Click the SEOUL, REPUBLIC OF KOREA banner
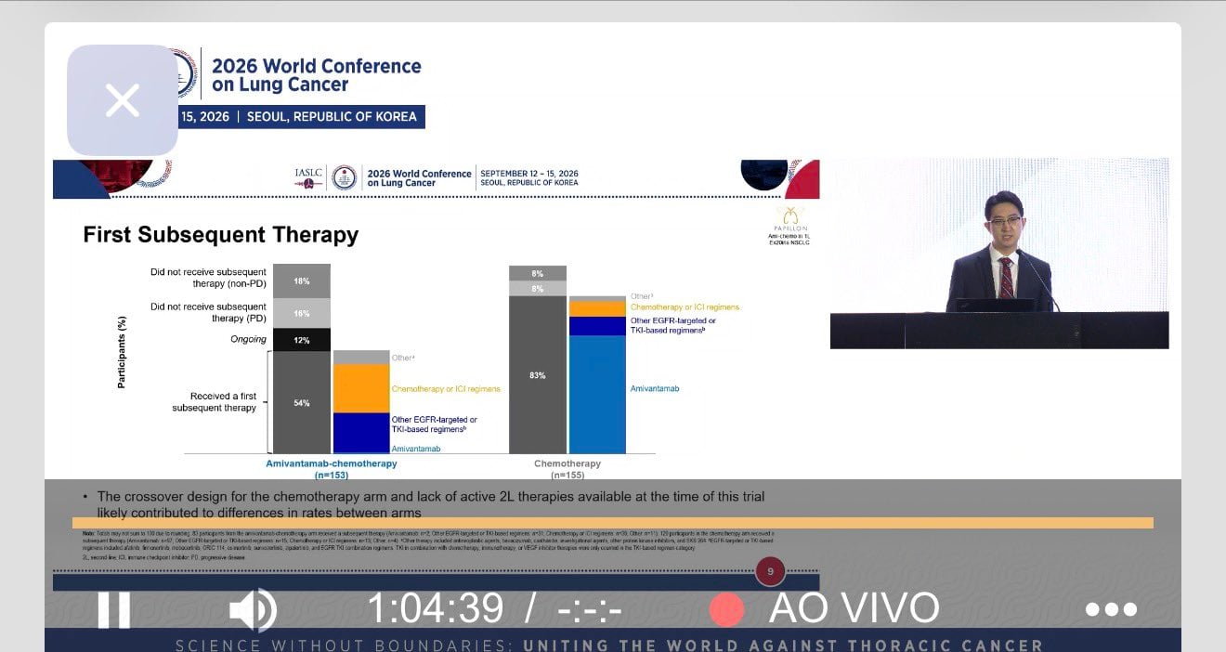This screenshot has height=652, width=1226. (x=331, y=117)
